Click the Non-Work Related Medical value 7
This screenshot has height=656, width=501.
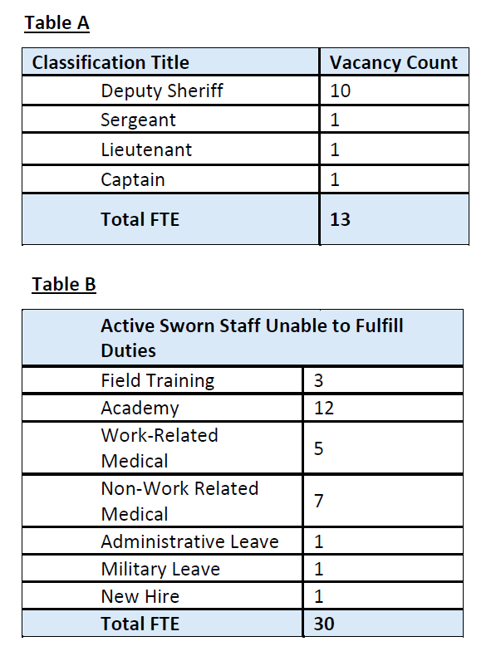coord(319,501)
